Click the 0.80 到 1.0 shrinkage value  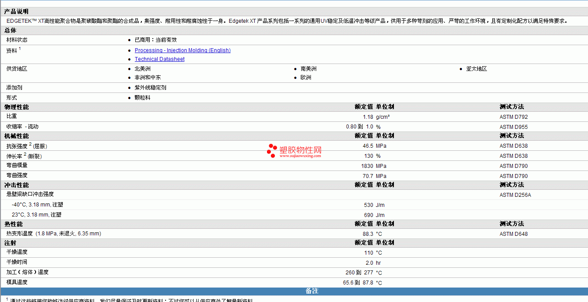click(x=360, y=127)
